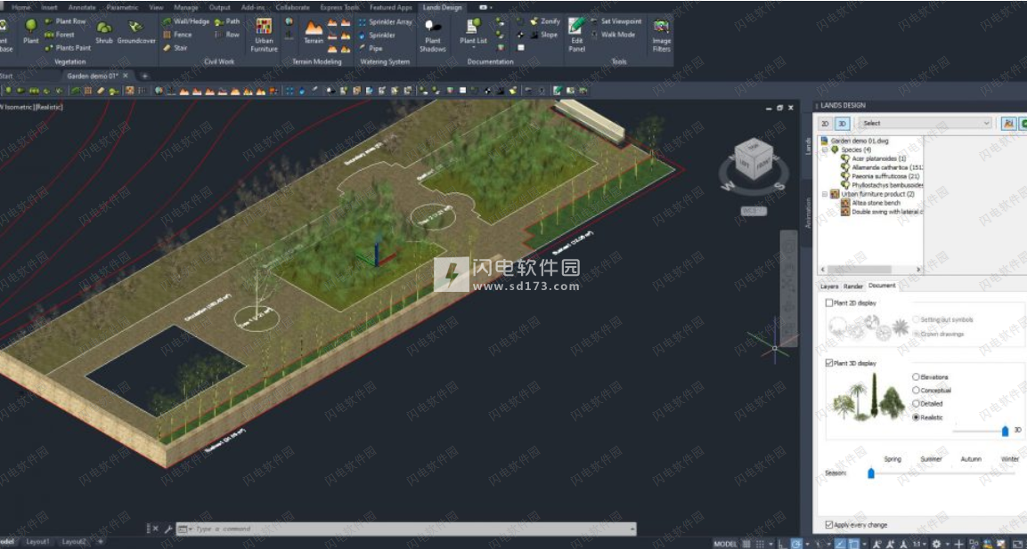1027x549 pixels.
Task: Select the Fence tool
Action: click(177, 35)
